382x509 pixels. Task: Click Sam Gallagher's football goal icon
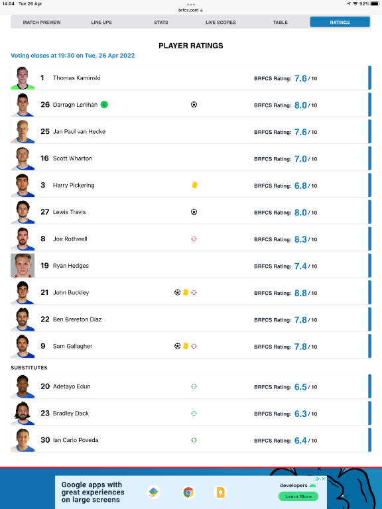[177, 346]
